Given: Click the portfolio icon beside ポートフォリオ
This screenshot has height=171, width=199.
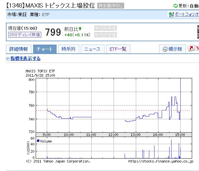Looking at the screenshot, I should (171, 14).
